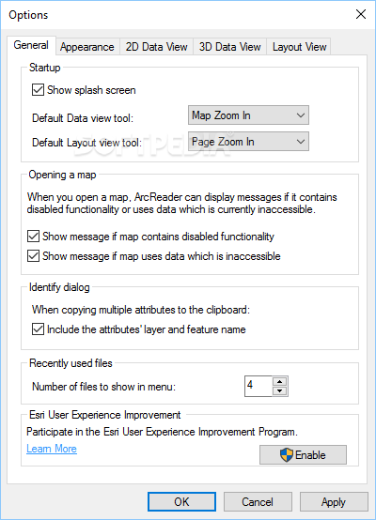Expand the Page Zoom In dropdown arrow
This screenshot has width=376, height=520.
click(x=301, y=142)
